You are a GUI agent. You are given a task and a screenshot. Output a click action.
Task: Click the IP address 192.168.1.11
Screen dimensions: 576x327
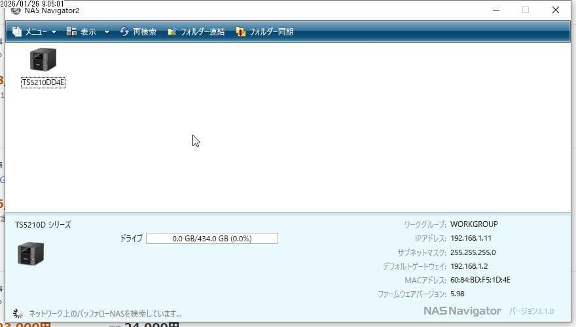click(471, 238)
